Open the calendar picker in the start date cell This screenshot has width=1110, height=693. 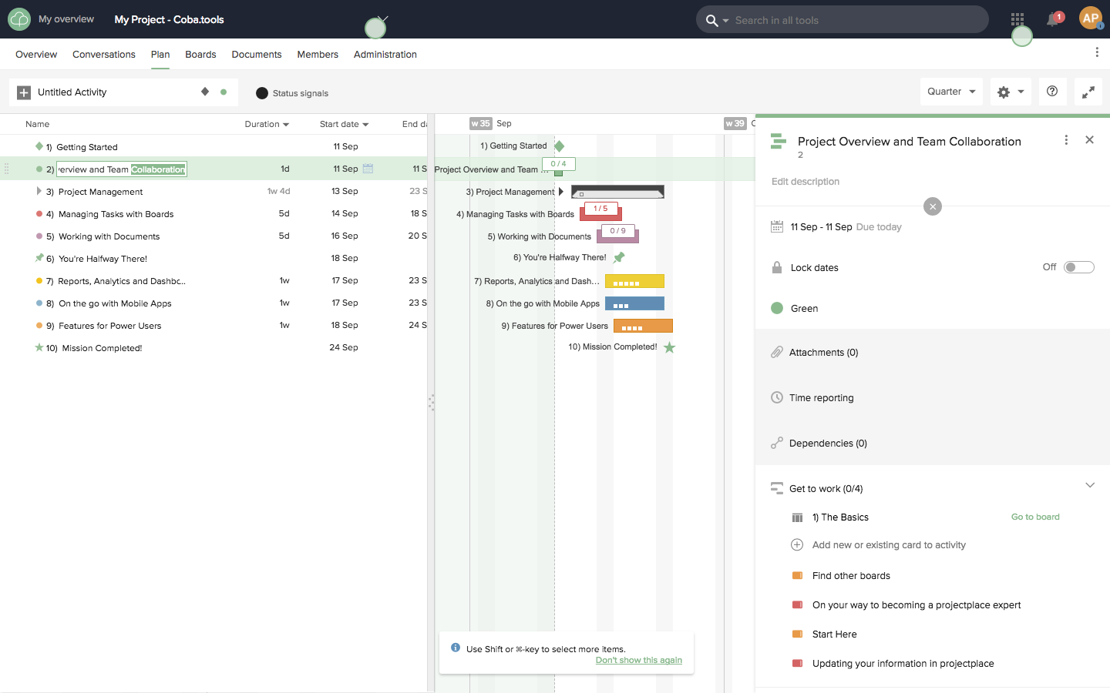point(368,169)
